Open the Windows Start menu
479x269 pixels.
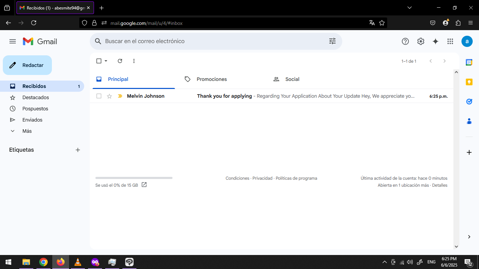coord(8,262)
